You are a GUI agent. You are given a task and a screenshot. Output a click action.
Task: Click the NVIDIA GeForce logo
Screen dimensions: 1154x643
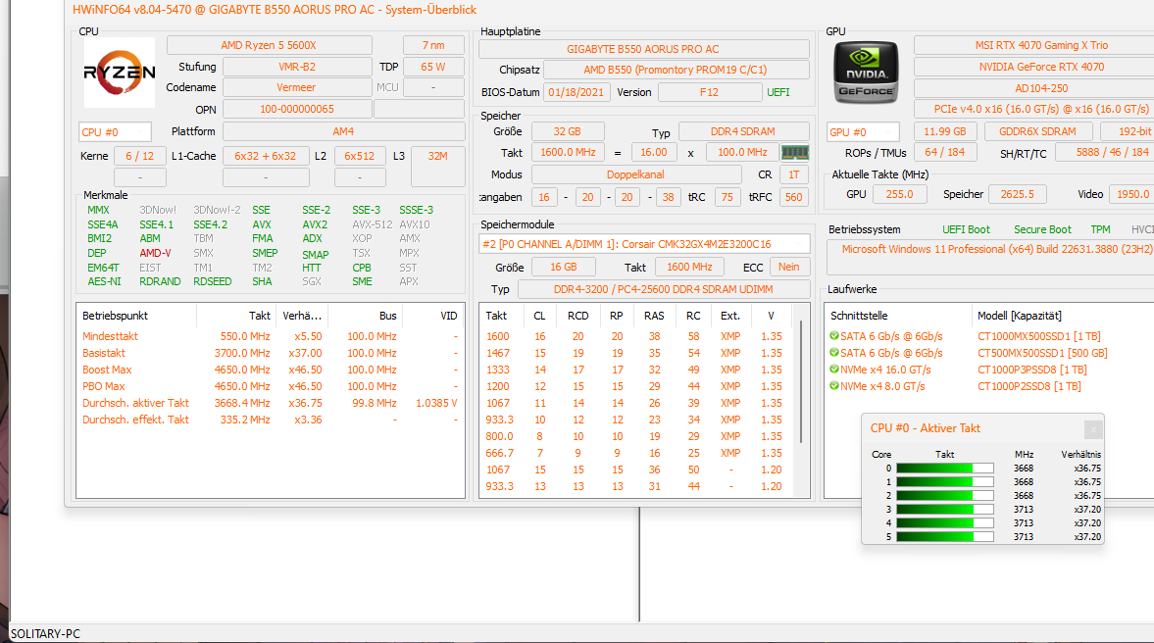click(x=866, y=73)
